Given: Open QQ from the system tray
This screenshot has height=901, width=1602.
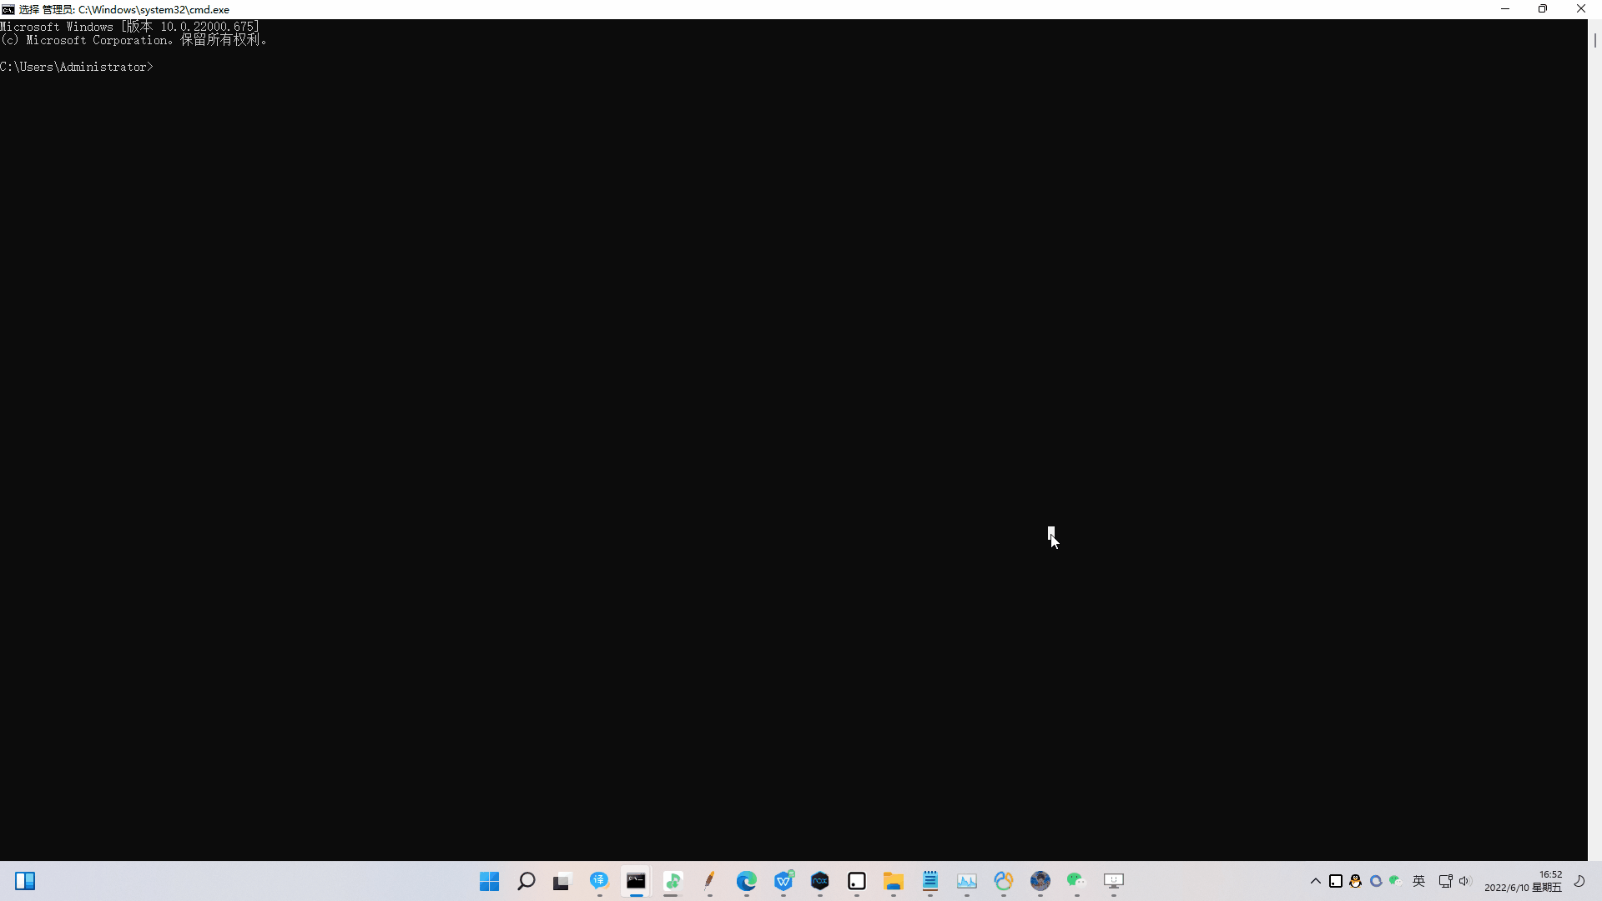Looking at the screenshot, I should click(1356, 881).
